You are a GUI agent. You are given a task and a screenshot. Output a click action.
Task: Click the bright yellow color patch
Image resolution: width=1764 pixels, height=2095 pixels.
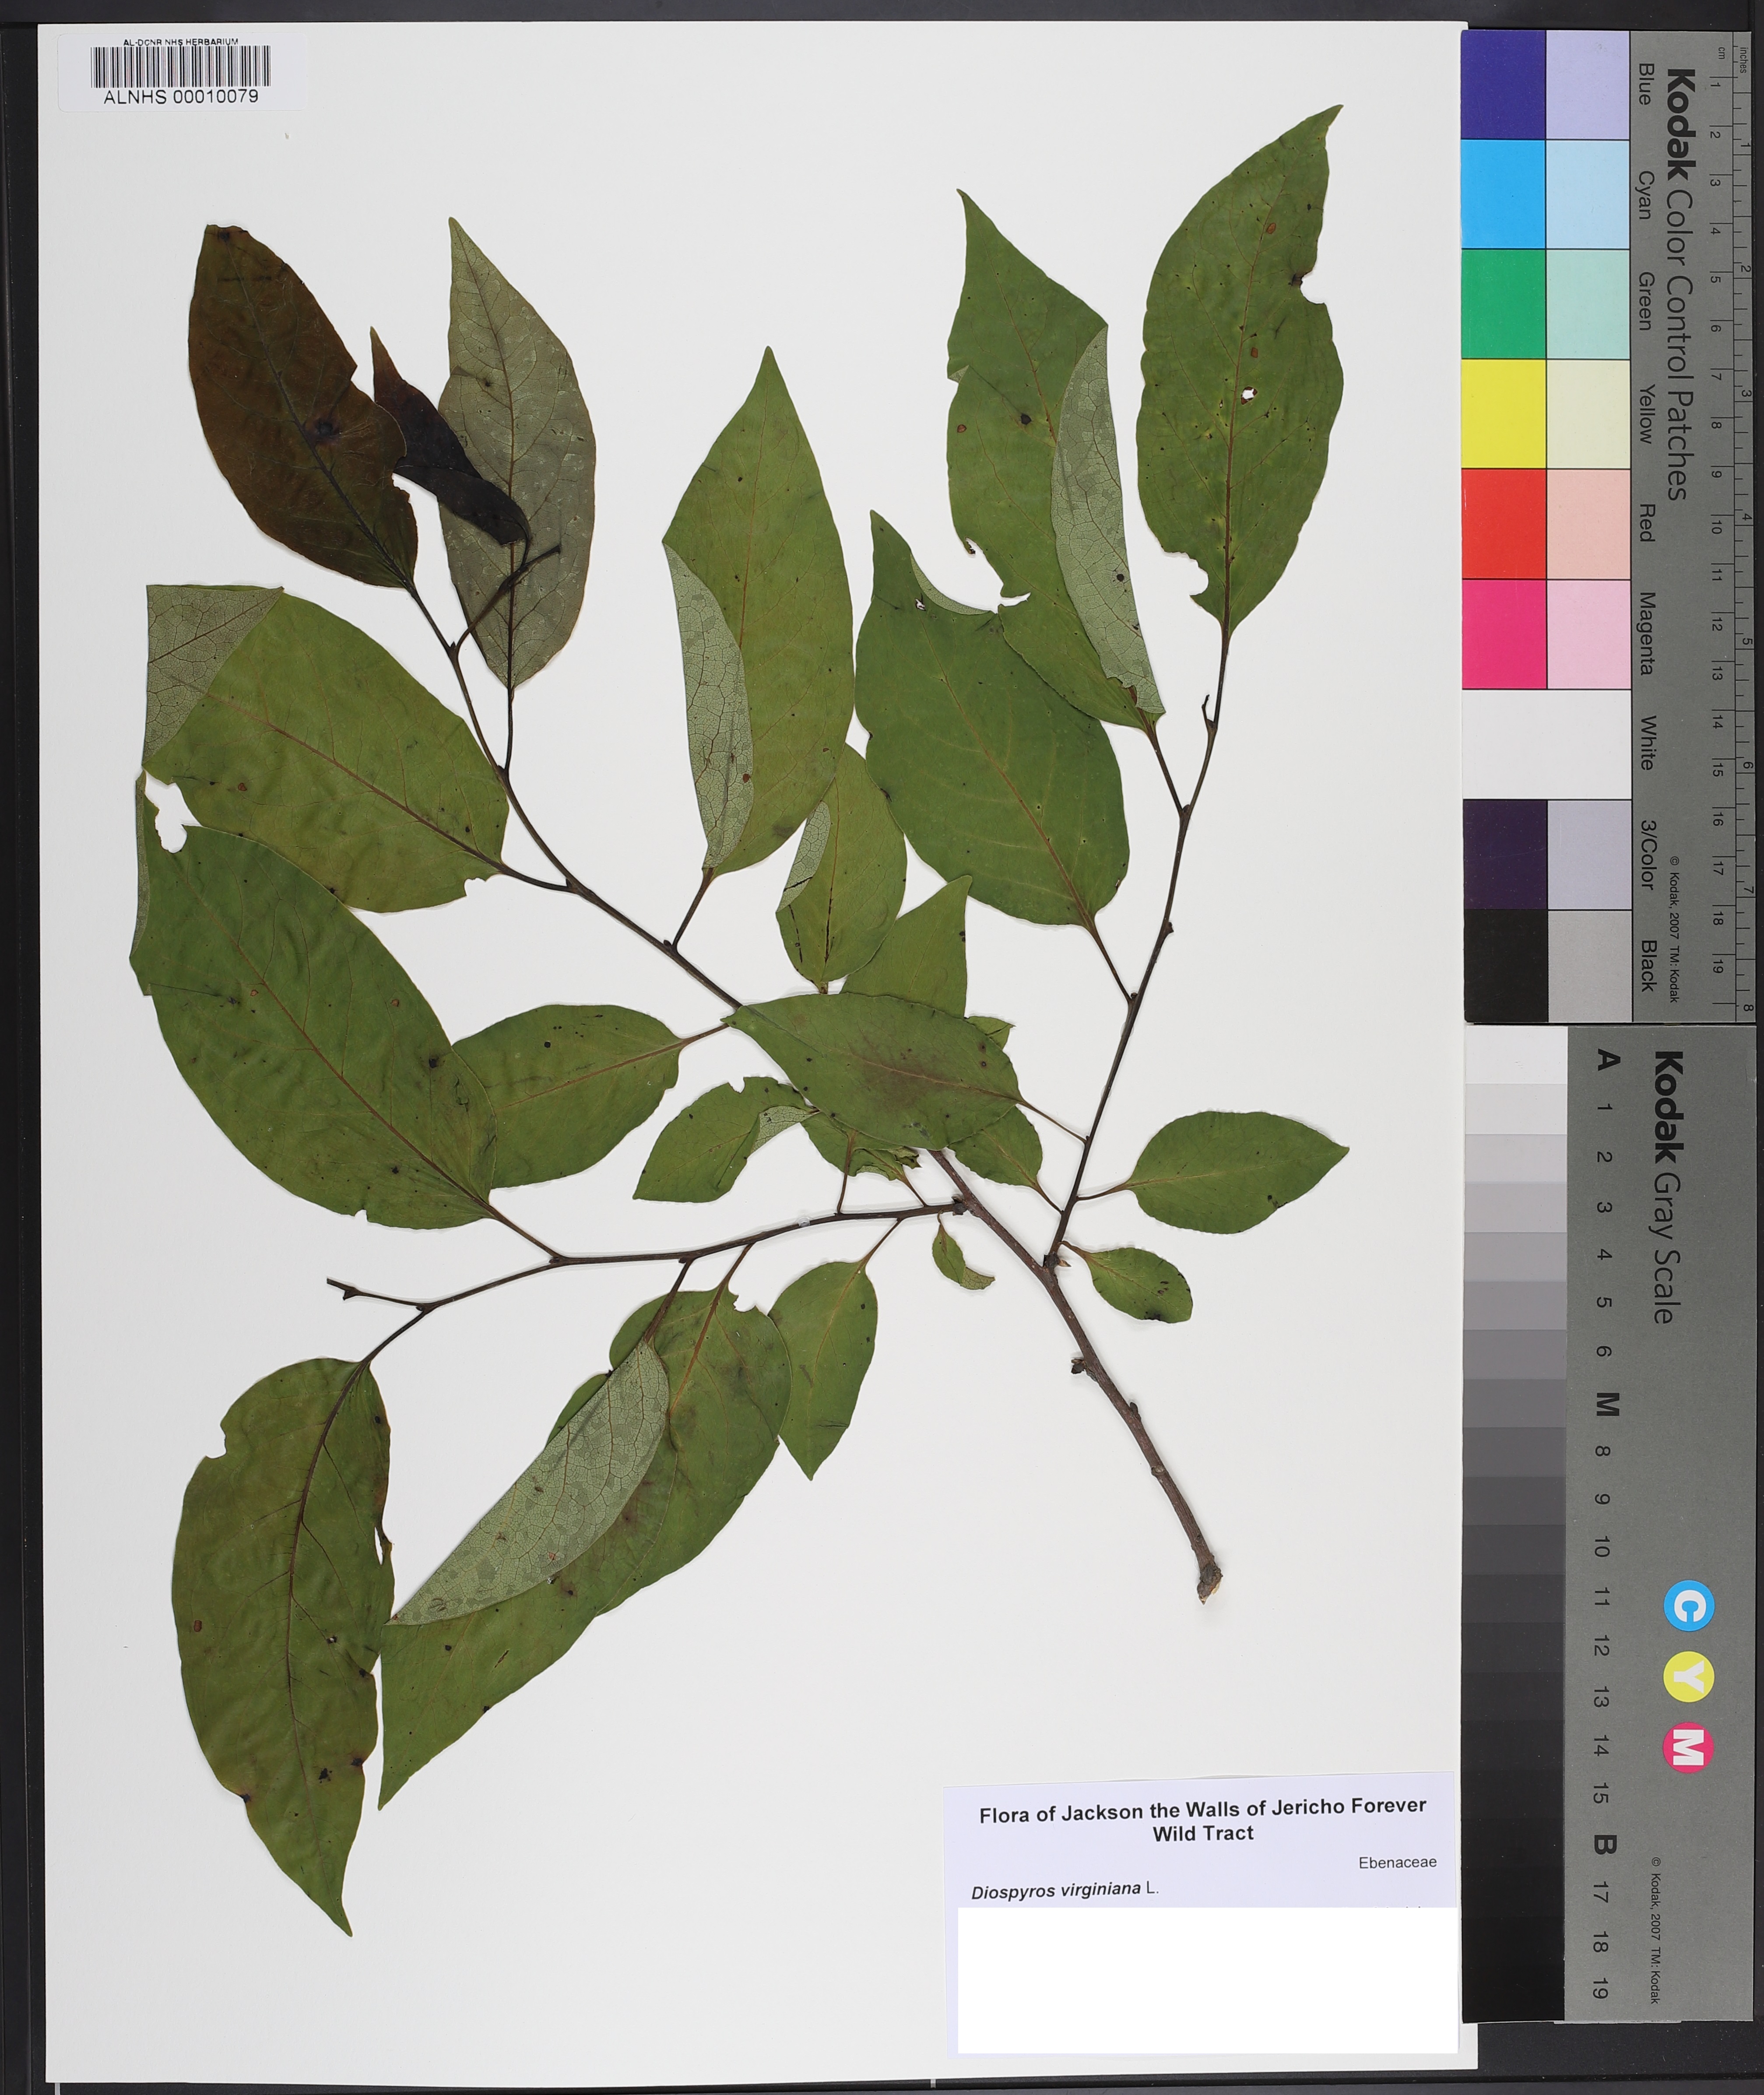click(1503, 414)
